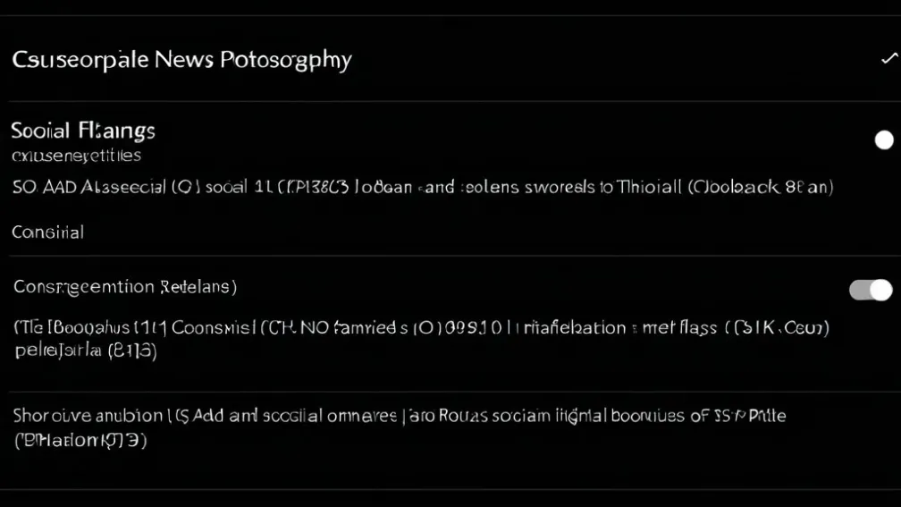Viewport: 901px width, 507px height.
Task: Click the Sooial Fltaings setting title
Action: [83, 131]
